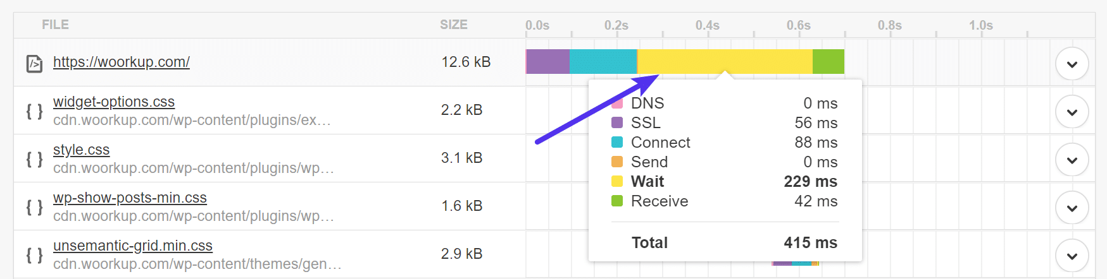
Task: Open the style.css file link
Action: coord(81,150)
